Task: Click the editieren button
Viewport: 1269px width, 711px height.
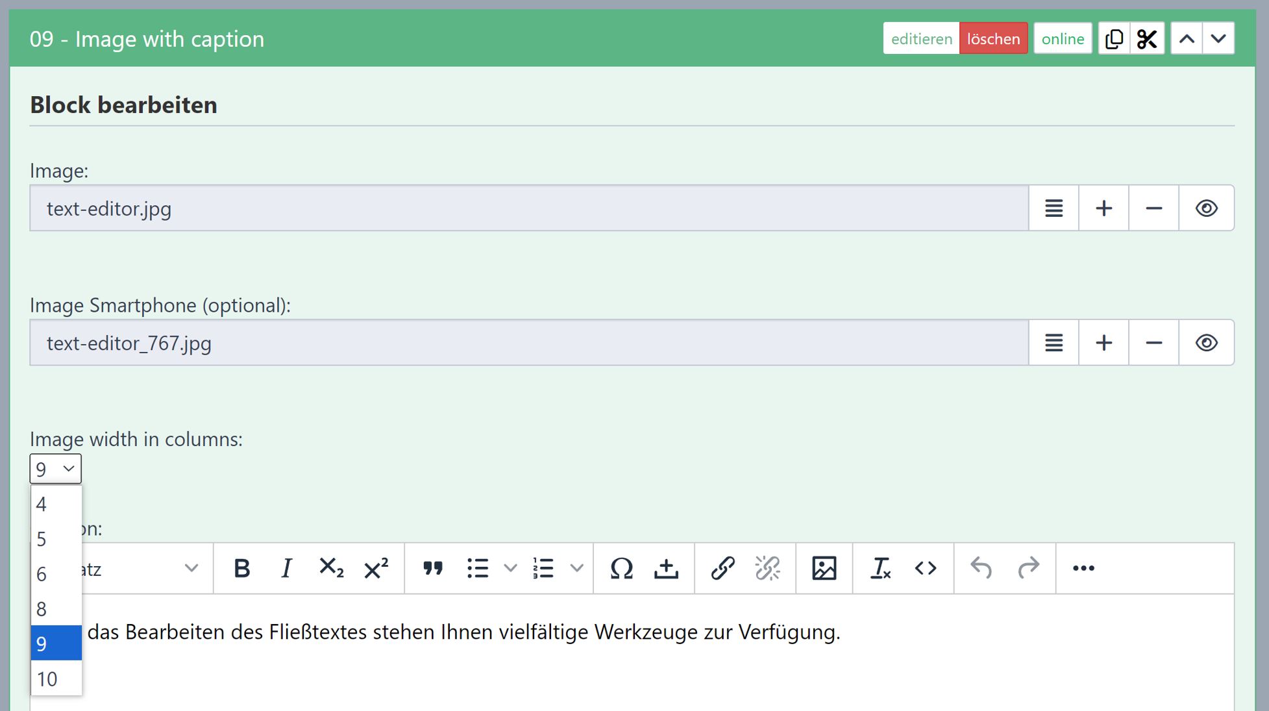Action: tap(921, 39)
